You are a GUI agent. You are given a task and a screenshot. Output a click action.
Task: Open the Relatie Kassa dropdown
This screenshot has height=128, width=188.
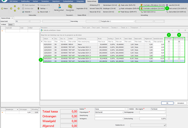pyautogui.click(x=125, y=109)
